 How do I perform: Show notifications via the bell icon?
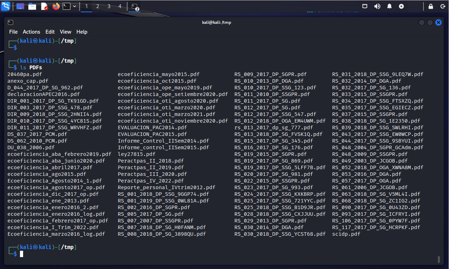389,6
